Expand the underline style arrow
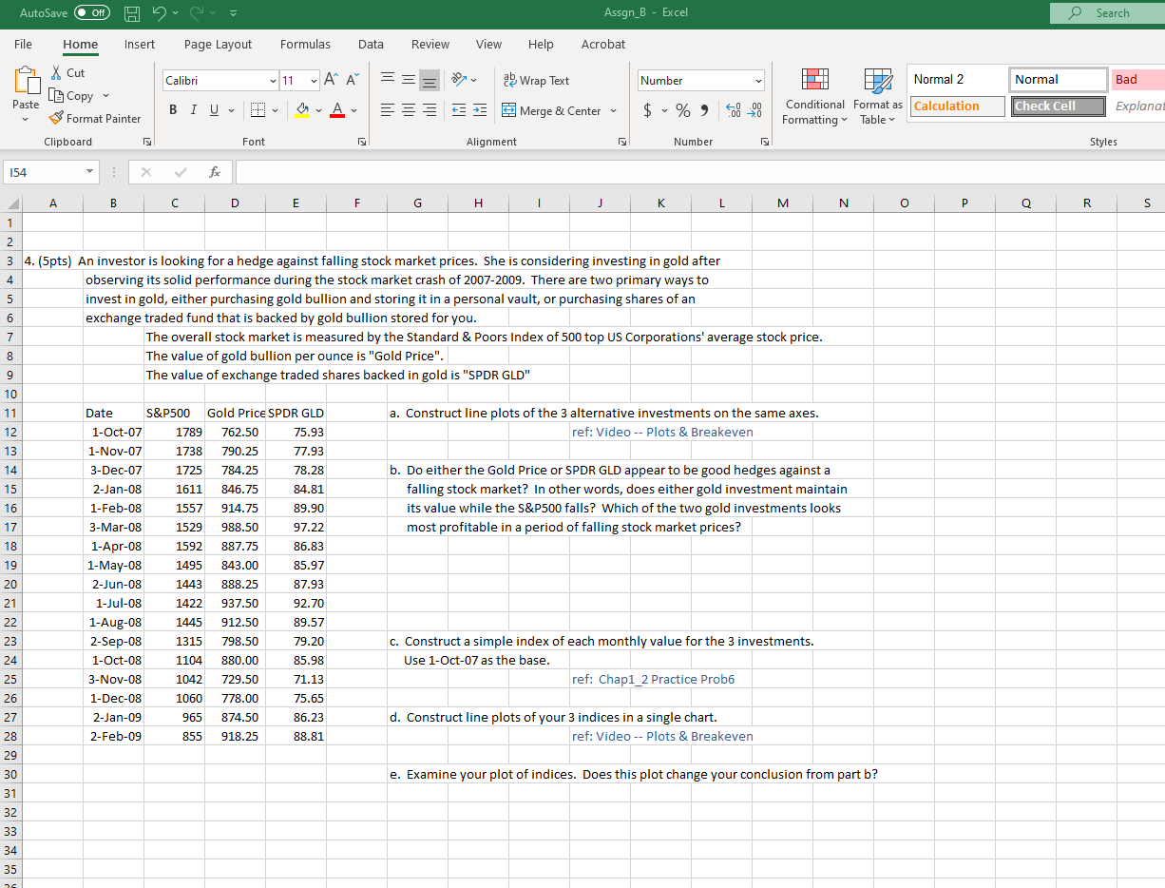This screenshot has height=888, width=1165. [x=232, y=111]
